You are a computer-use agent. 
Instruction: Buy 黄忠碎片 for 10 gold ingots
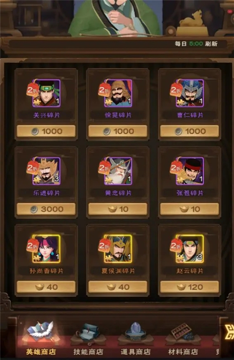tap(118, 209)
